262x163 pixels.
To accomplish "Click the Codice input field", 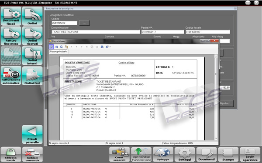I will (x=64, y=23).
